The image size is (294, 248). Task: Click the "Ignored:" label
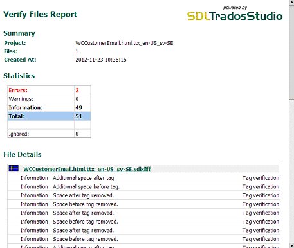tap(19, 134)
